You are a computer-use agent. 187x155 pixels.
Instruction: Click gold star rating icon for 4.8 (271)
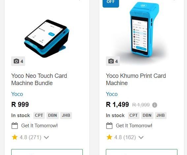tap(15, 137)
